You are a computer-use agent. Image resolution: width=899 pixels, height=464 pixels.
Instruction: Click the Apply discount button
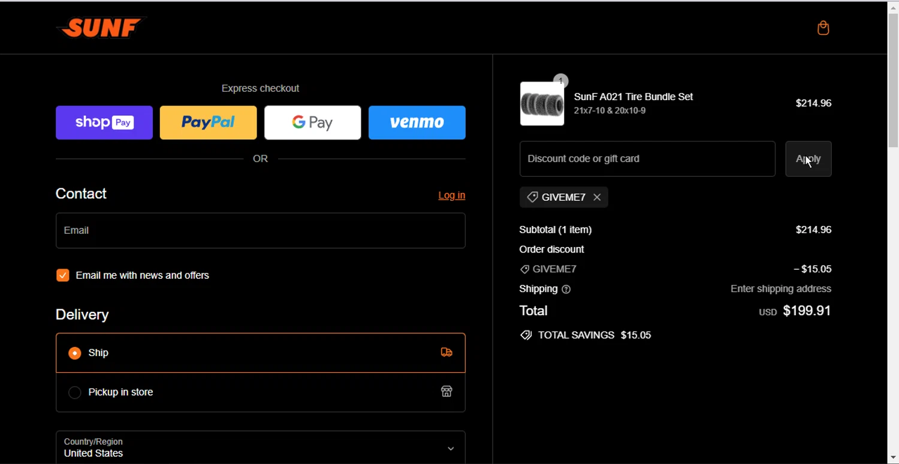click(x=809, y=159)
